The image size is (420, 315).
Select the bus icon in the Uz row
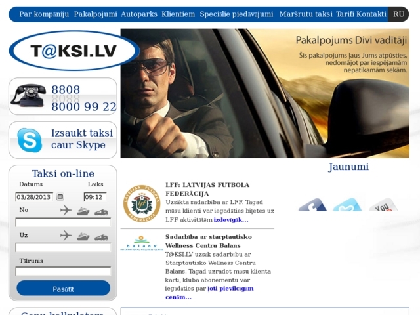tap(101, 238)
